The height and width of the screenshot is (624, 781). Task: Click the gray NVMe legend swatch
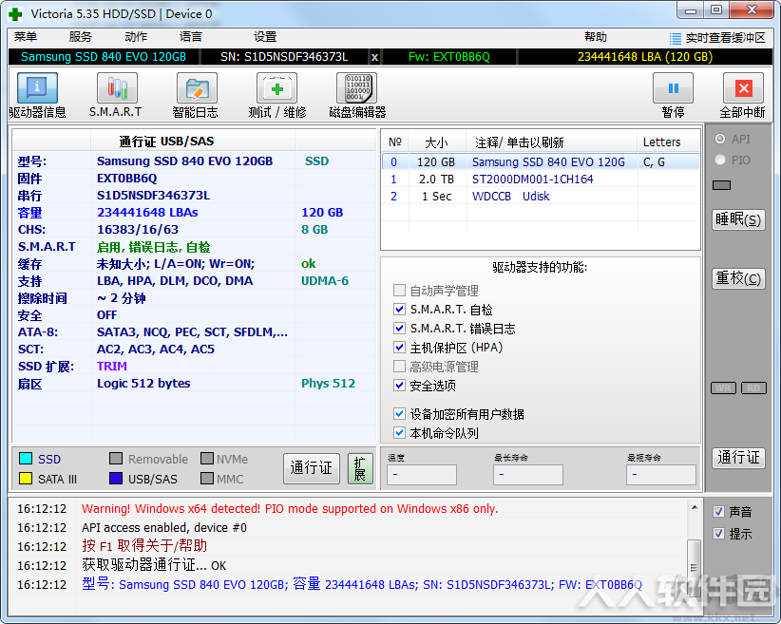tap(207, 458)
